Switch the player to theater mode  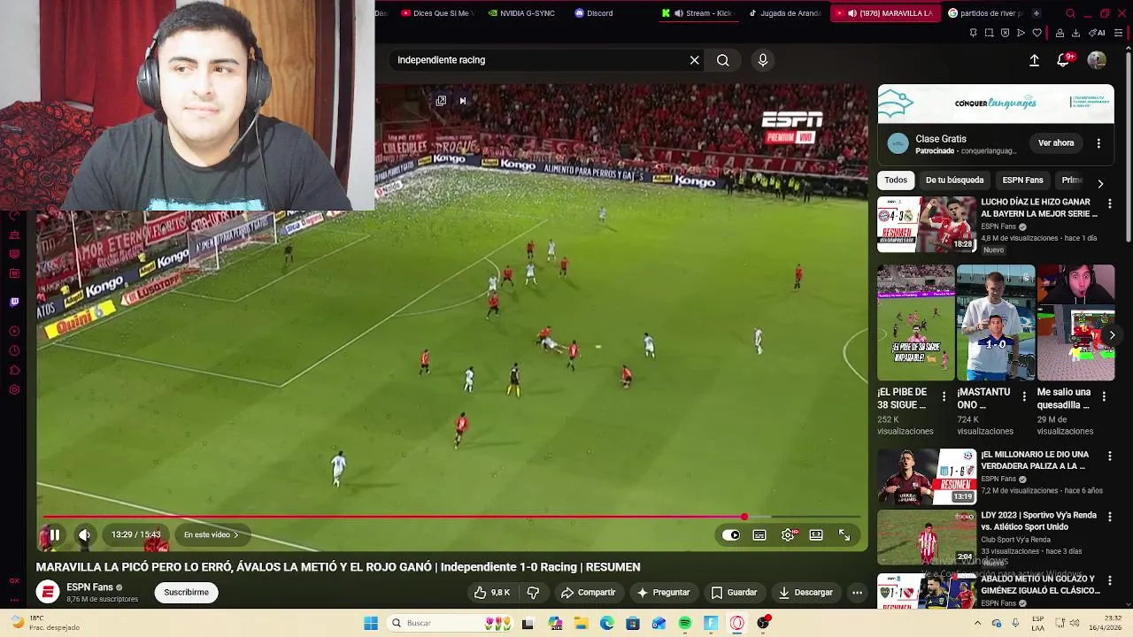(816, 535)
